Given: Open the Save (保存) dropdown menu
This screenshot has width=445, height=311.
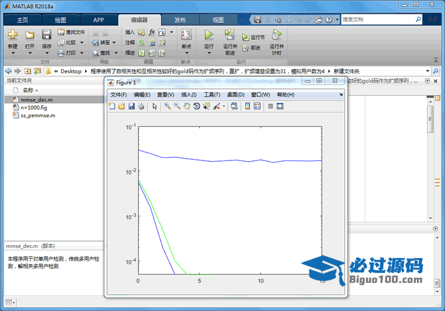Looking at the screenshot, I should (47, 51).
